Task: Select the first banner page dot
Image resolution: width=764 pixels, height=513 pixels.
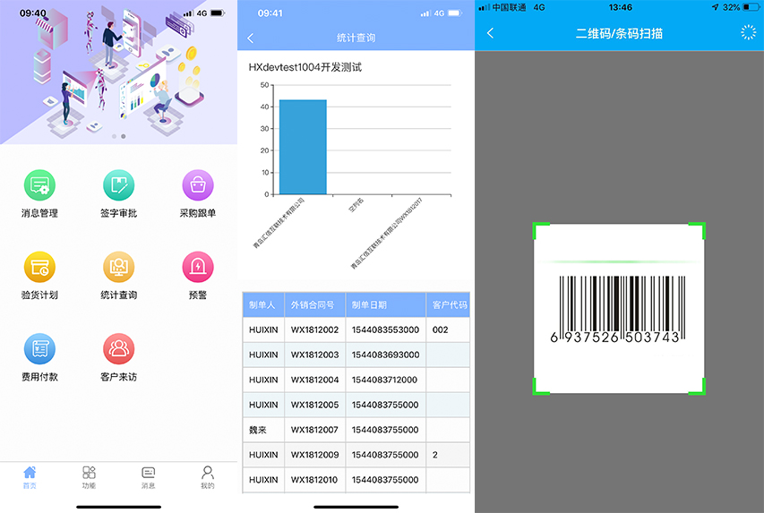Action: pos(115,136)
